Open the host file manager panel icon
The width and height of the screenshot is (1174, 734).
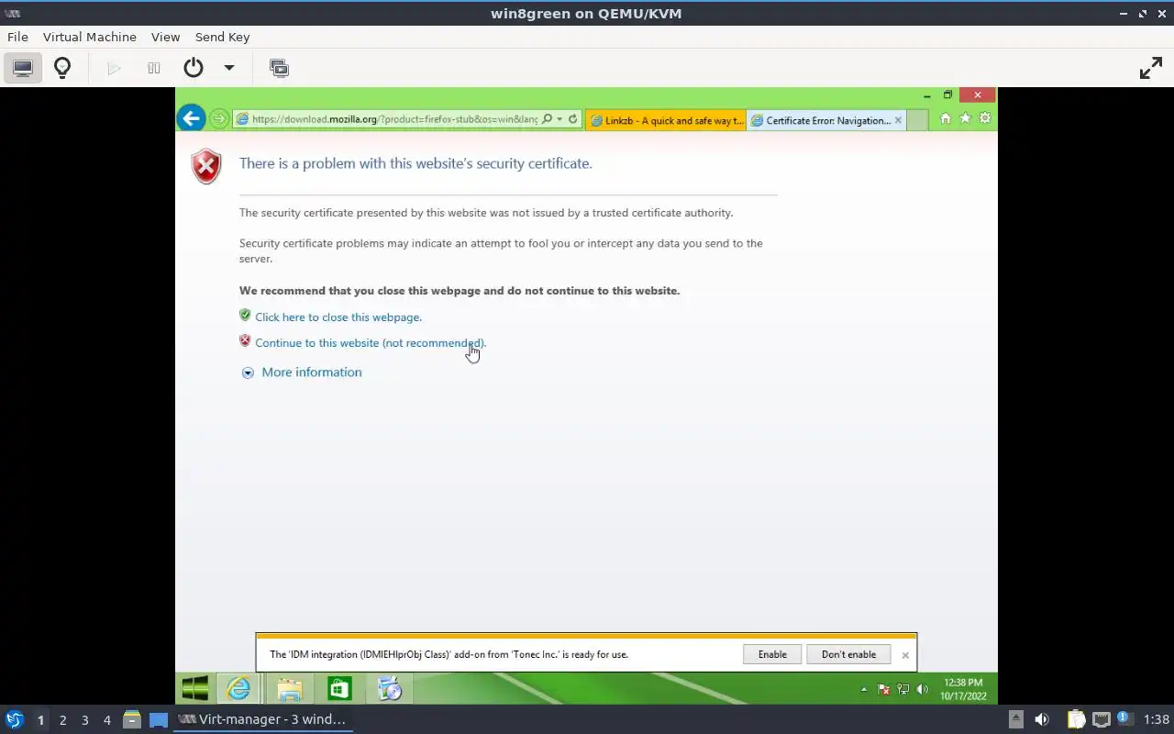(x=131, y=719)
